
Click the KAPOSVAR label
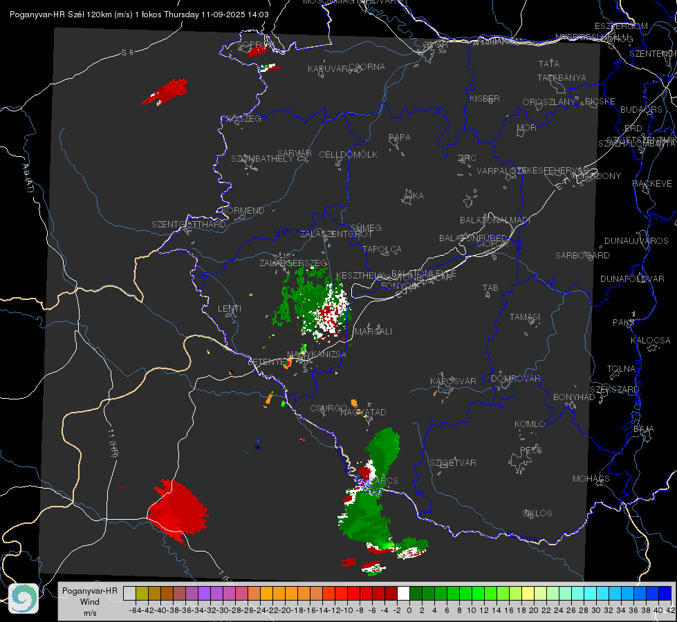click(453, 381)
